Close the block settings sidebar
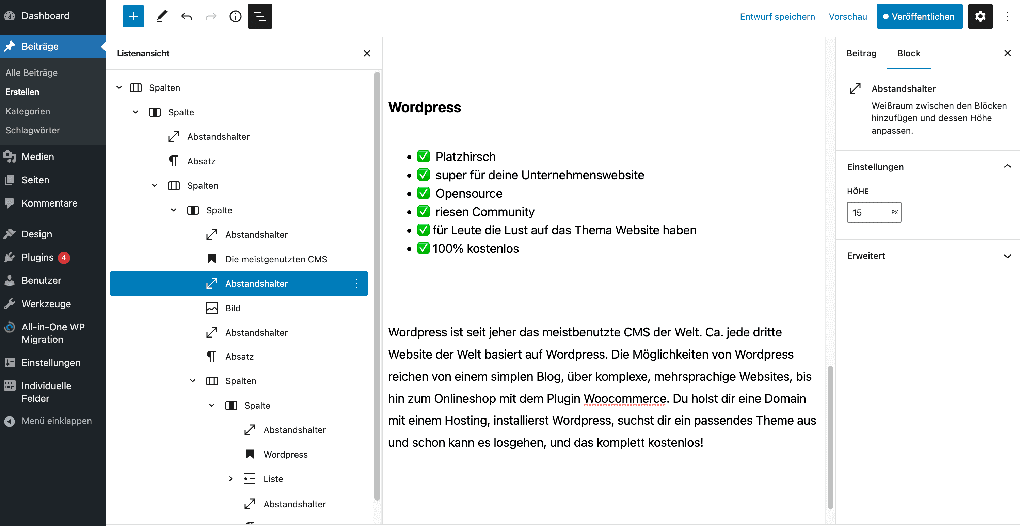Screen dimensions: 1020x526 (x=1007, y=53)
